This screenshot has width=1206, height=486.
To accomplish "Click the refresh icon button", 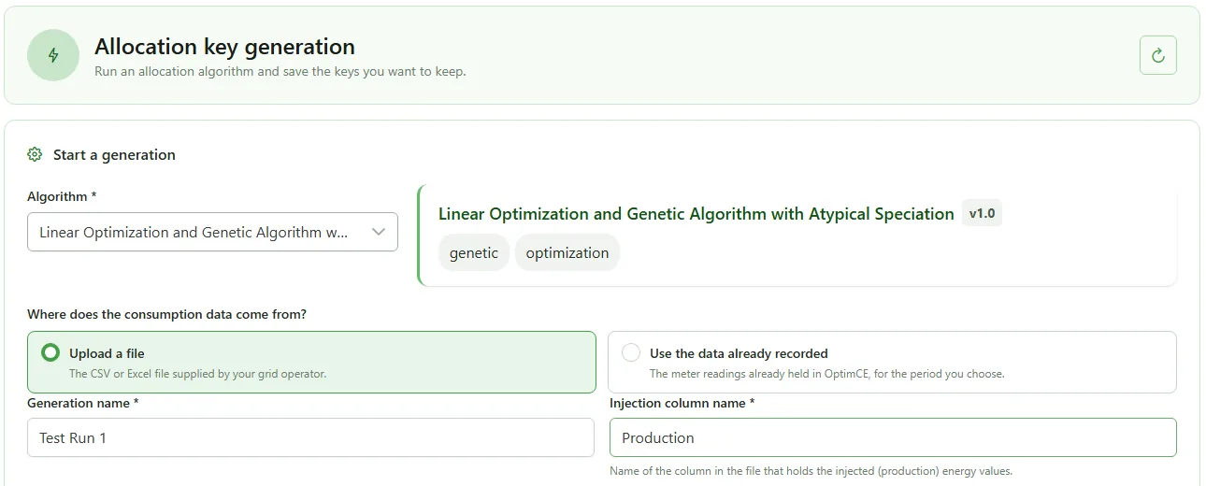I will click(1157, 55).
